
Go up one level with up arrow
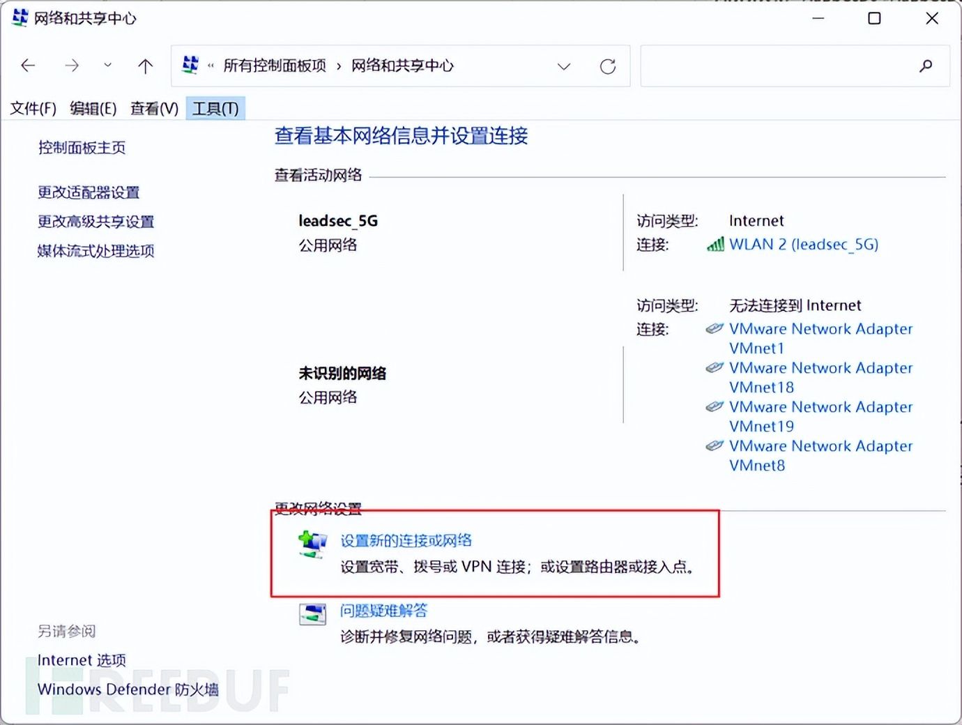click(145, 66)
